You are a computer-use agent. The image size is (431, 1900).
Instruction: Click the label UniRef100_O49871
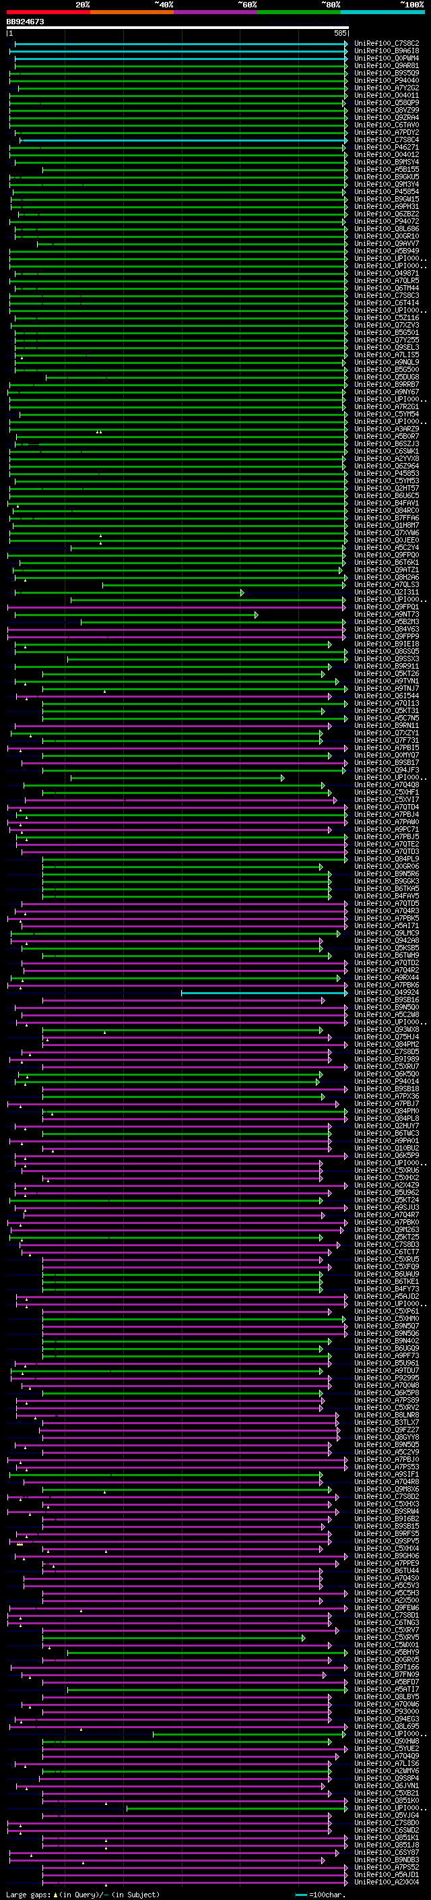pyautogui.click(x=387, y=274)
